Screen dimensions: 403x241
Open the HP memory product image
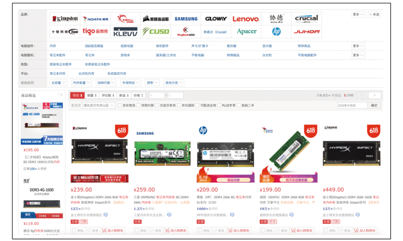pos(225,154)
